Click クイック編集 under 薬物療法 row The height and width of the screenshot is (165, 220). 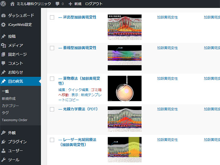coord(78,90)
